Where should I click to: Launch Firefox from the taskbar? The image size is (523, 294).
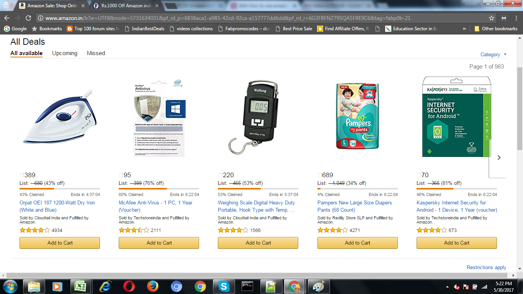[x=152, y=286]
